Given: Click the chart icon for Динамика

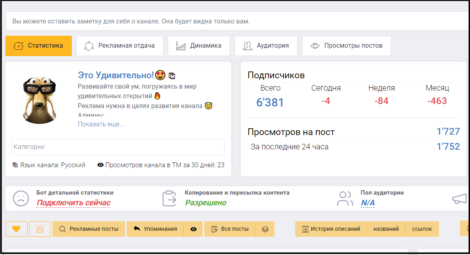Looking at the screenshot, I should [x=181, y=45].
